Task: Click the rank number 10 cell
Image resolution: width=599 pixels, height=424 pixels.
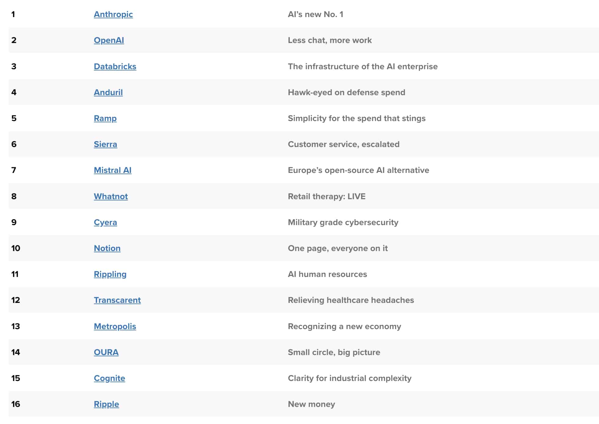Action: (16, 248)
